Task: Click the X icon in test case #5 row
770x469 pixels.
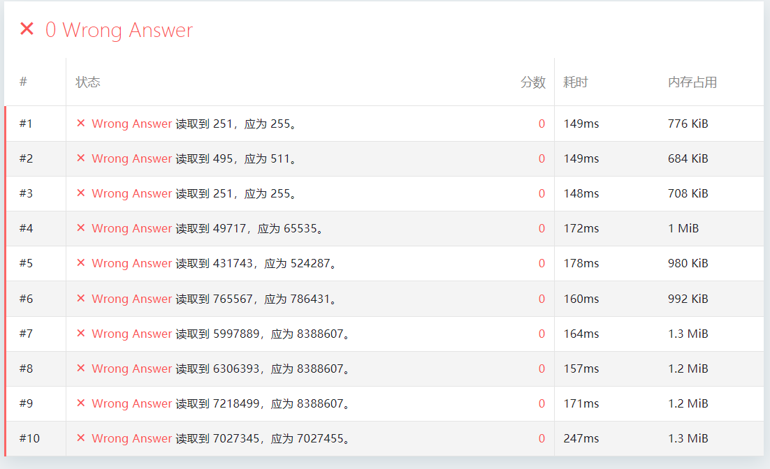Action: click(80, 263)
